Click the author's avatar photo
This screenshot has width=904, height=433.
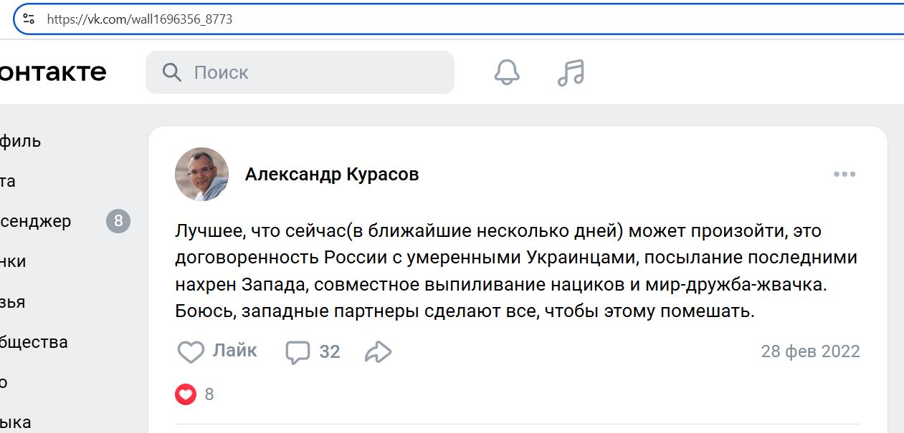click(x=201, y=175)
